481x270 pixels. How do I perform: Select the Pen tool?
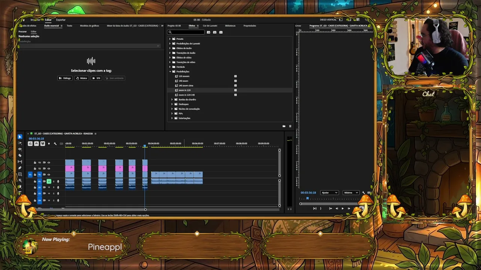(20, 168)
